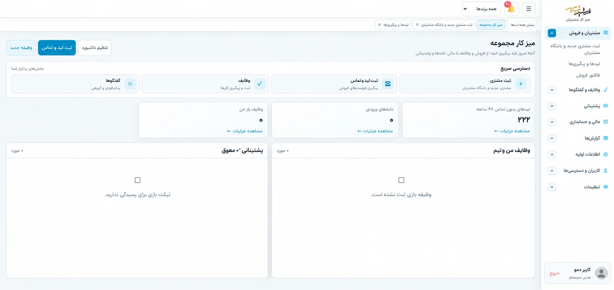The width and height of the screenshot is (614, 290).
Task: Expand the تنظیمات sidebar section
Action: pos(552,187)
